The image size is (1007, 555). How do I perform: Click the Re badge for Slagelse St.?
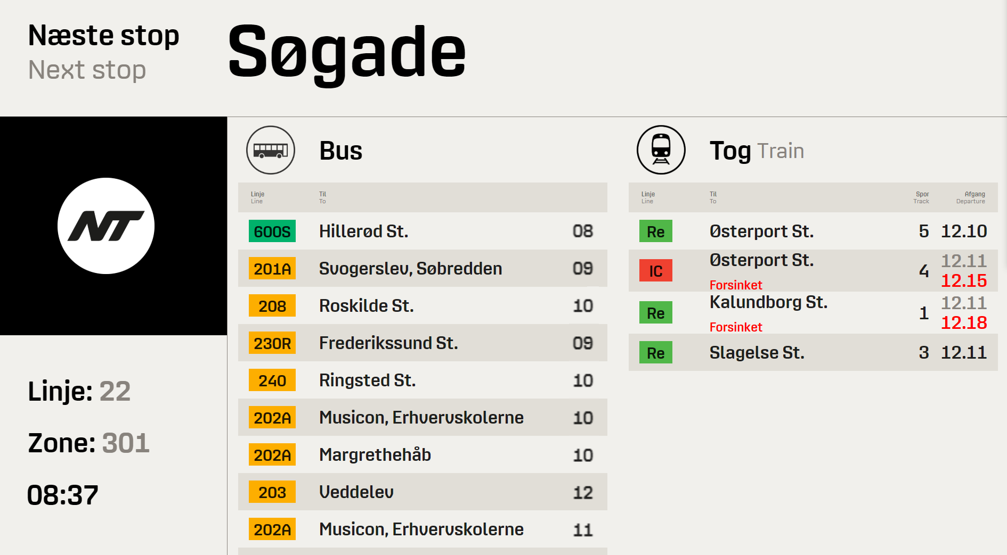tap(656, 352)
